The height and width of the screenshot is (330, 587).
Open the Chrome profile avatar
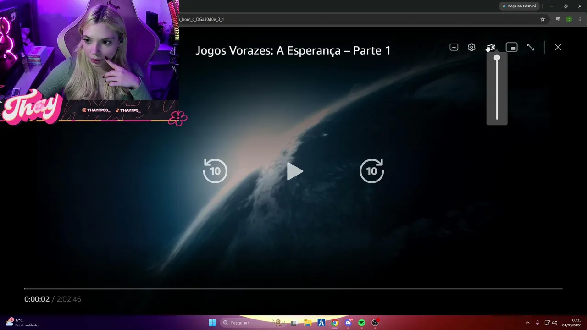[x=569, y=19]
